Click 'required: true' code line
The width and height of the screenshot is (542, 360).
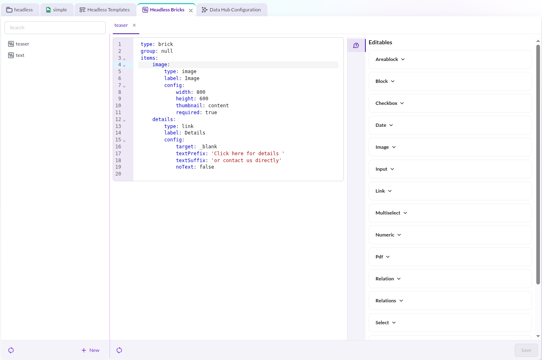click(x=197, y=113)
